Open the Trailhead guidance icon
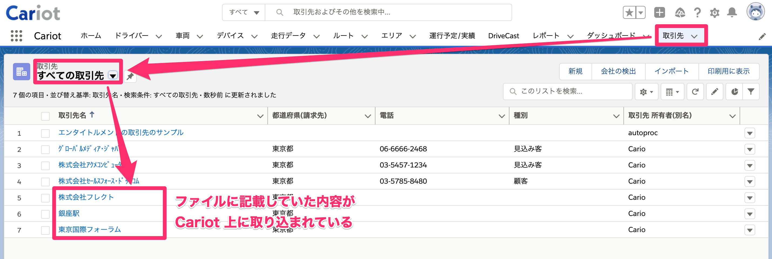Screen dimensions: 772x259 (680, 13)
